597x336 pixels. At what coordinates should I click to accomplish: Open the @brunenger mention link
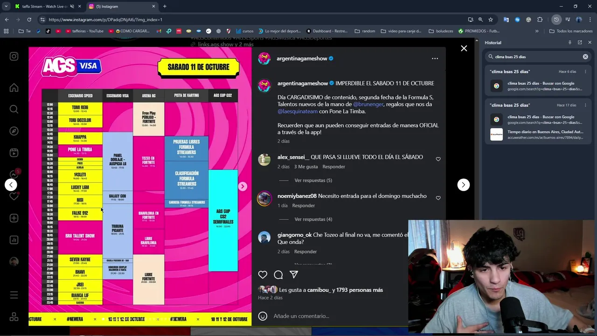tap(368, 104)
